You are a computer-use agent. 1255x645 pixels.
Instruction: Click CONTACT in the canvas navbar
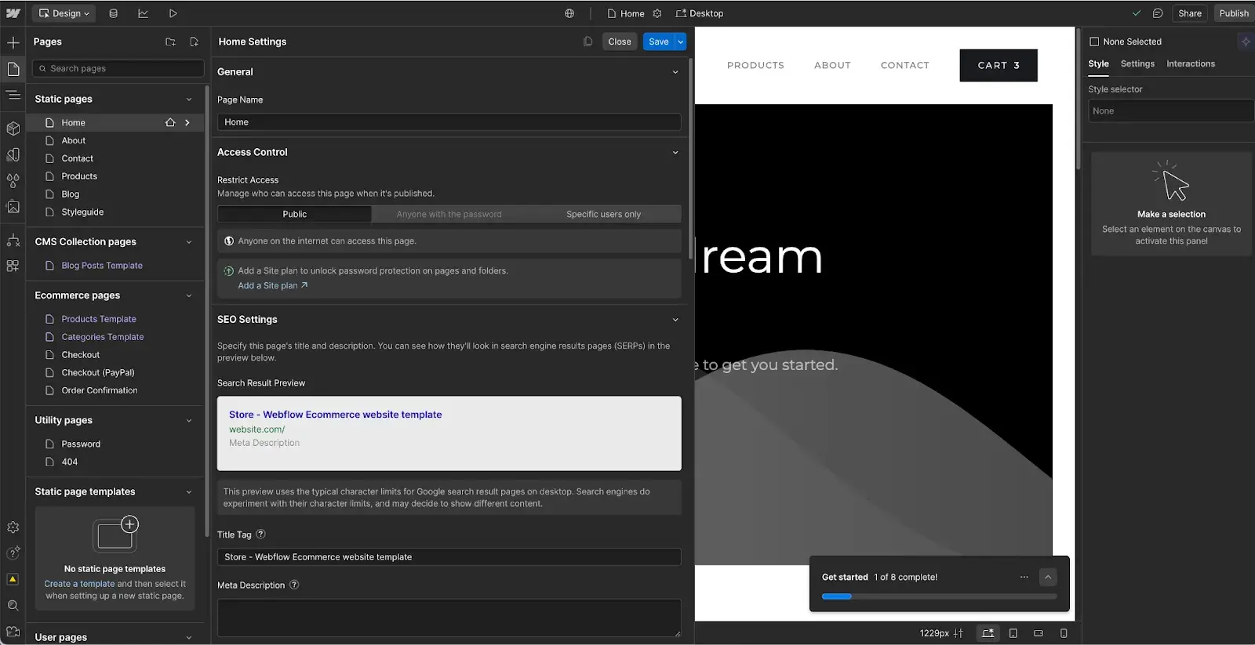(x=904, y=66)
